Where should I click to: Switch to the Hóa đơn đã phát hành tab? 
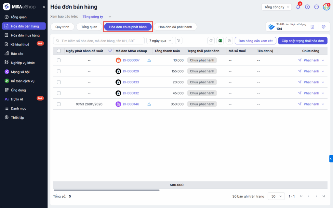[175, 27]
